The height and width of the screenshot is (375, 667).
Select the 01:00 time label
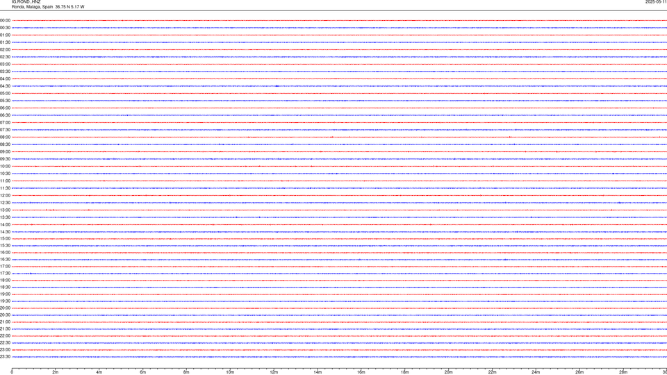pos(5,35)
